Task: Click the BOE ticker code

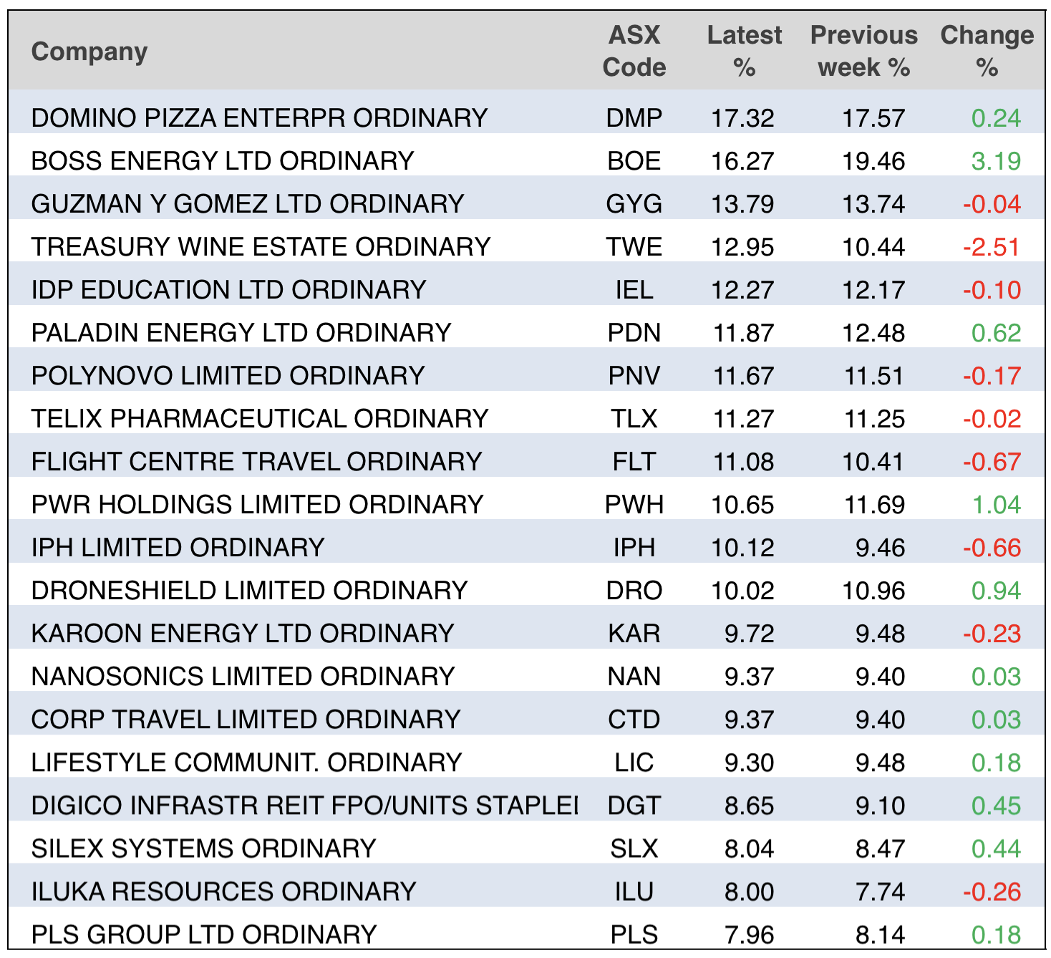Action: (634, 161)
